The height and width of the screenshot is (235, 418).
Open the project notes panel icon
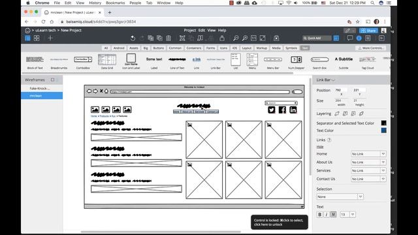coord(368,38)
